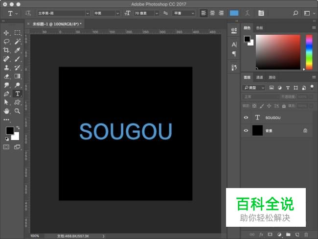Toggle Quick Mask mode
The width and height of the screenshot is (318, 239).
(6, 147)
